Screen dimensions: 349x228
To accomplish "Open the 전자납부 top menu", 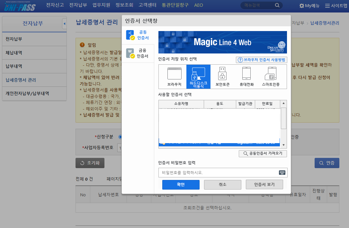I will (x=78, y=5).
